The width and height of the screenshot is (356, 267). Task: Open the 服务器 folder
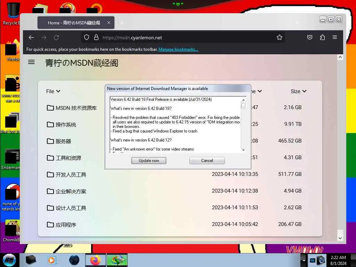[x=63, y=141]
